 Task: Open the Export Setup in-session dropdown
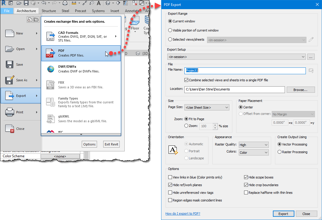(236, 57)
